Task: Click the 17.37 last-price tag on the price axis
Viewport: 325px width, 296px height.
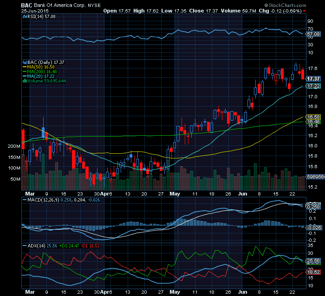Action: [x=313, y=79]
